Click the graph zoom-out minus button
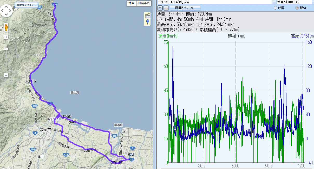This screenshot has height=169, width=314. [166, 8]
